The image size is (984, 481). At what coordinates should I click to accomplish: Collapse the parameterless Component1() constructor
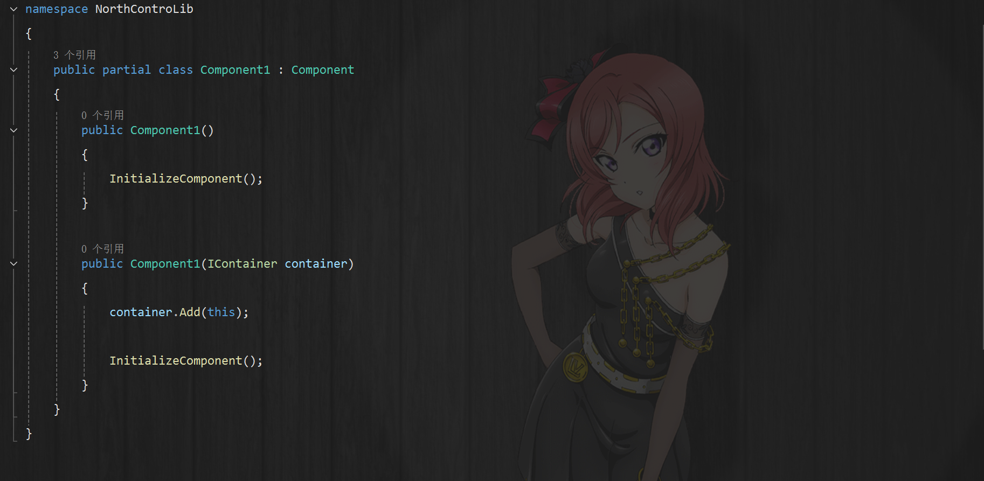coord(14,130)
